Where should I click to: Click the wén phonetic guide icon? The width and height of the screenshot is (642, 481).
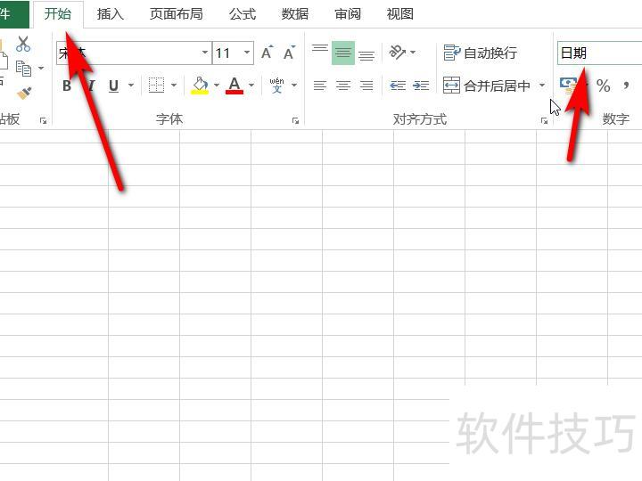tap(276, 86)
